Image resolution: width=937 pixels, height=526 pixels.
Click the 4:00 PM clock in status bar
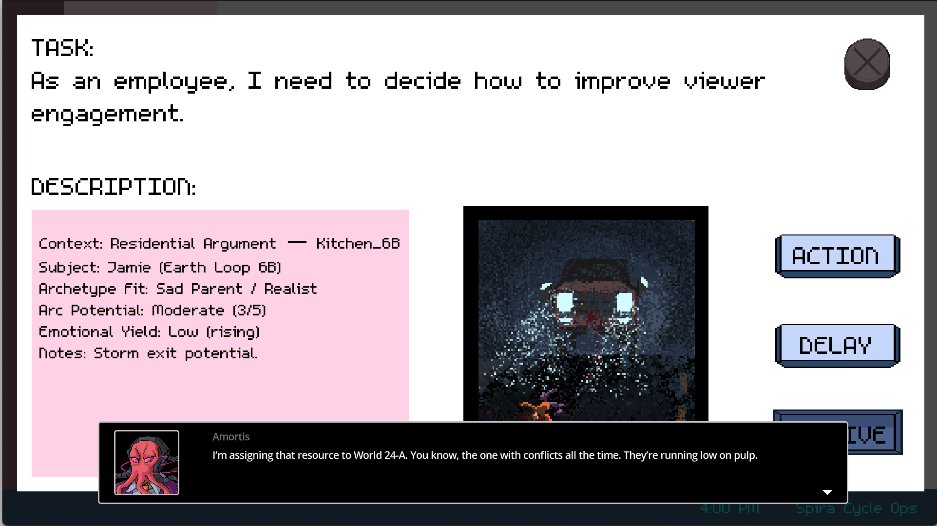point(730,508)
